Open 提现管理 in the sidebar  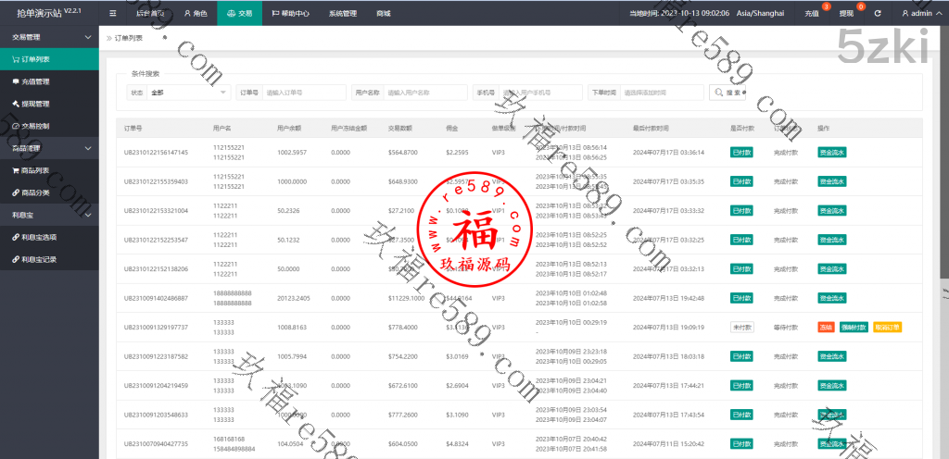coord(35,104)
